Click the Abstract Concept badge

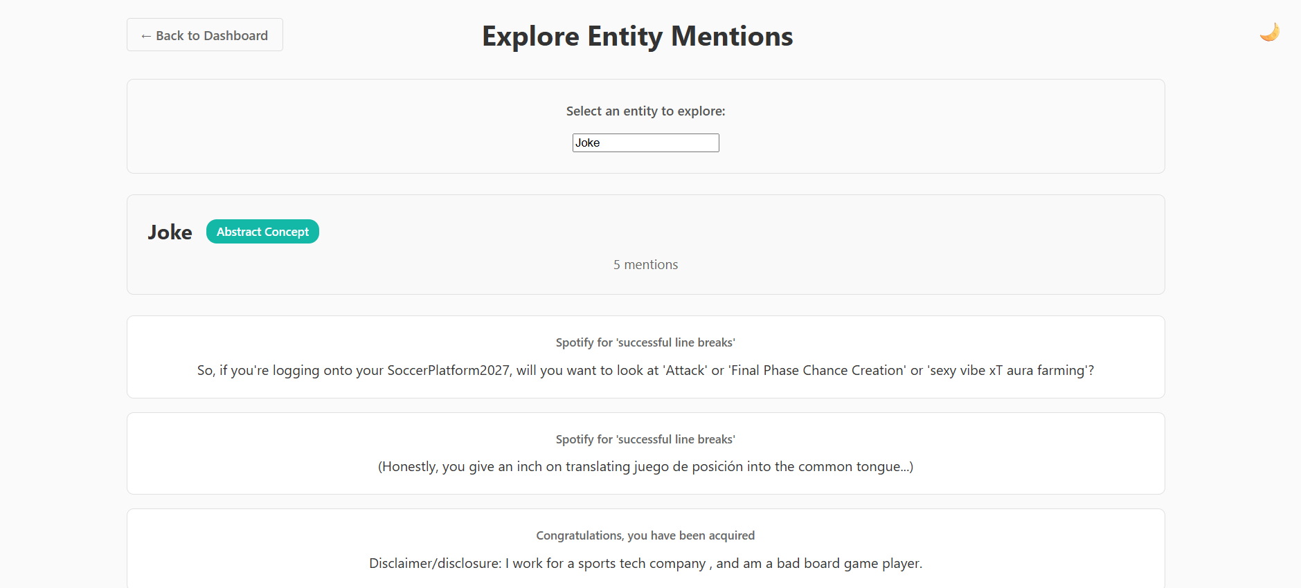[x=262, y=232]
